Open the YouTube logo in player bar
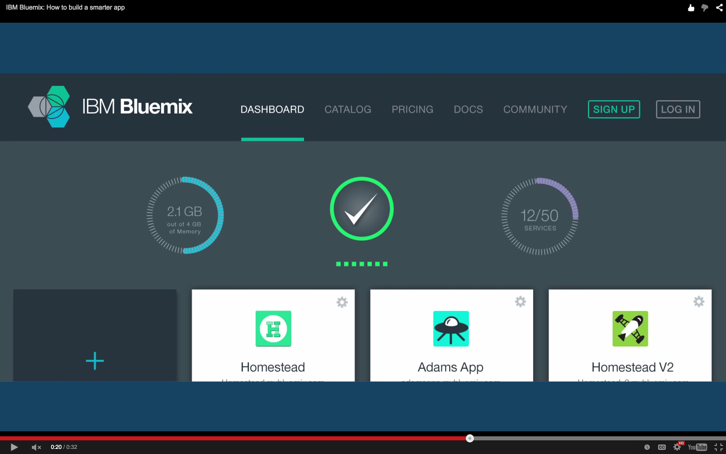 (697, 447)
